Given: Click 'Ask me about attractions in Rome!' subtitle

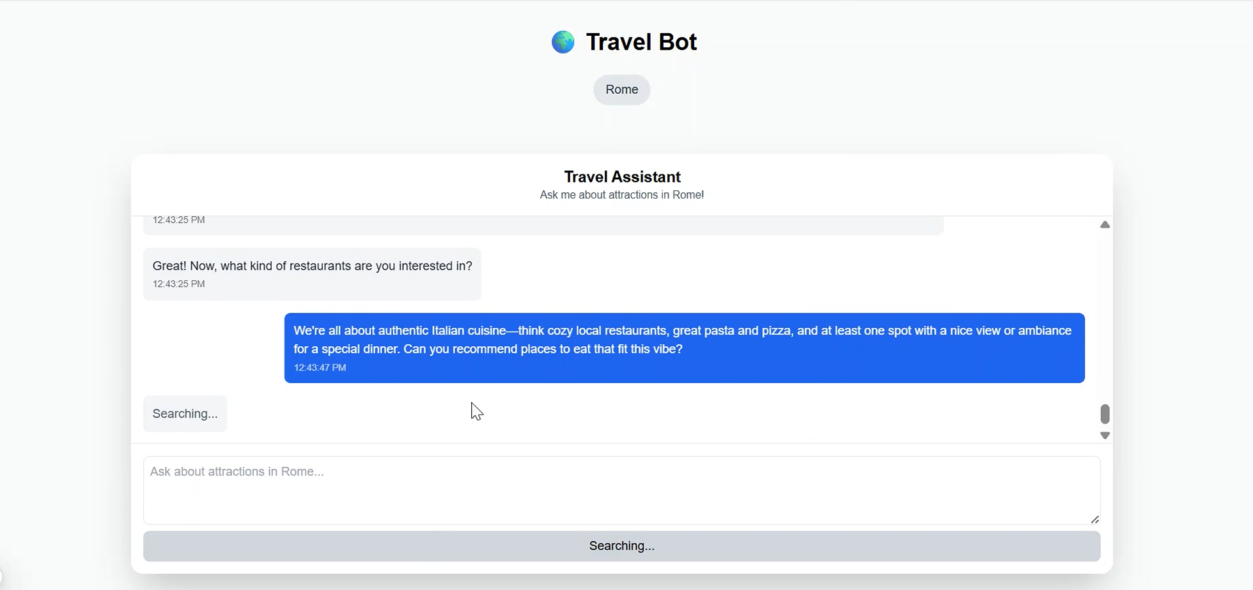Looking at the screenshot, I should (622, 195).
